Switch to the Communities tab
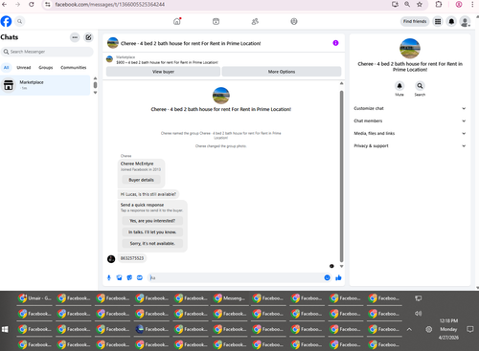Viewport: 479px width, 351px height. [74, 67]
